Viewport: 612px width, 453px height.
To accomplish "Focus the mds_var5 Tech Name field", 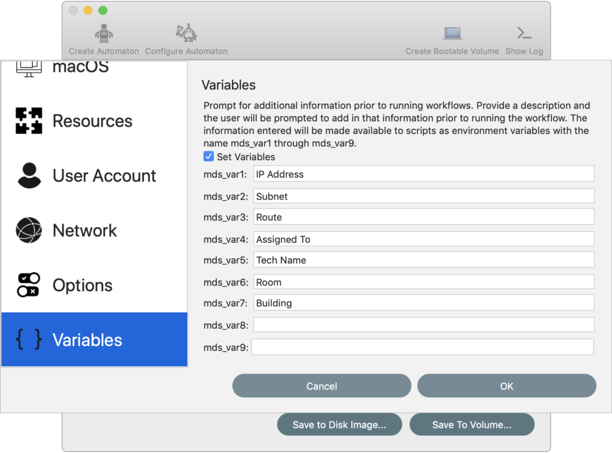I will pyautogui.click(x=424, y=260).
